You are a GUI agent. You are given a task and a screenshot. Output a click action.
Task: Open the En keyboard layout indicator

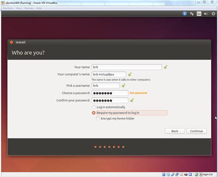(x=199, y=14)
